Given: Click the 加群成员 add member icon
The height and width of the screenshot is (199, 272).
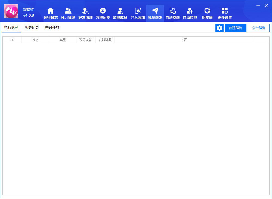Looking at the screenshot, I should tap(120, 11).
